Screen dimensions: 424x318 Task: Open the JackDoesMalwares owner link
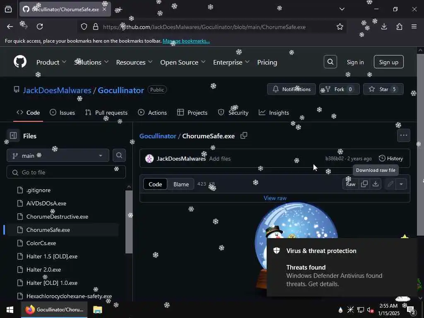tap(57, 90)
